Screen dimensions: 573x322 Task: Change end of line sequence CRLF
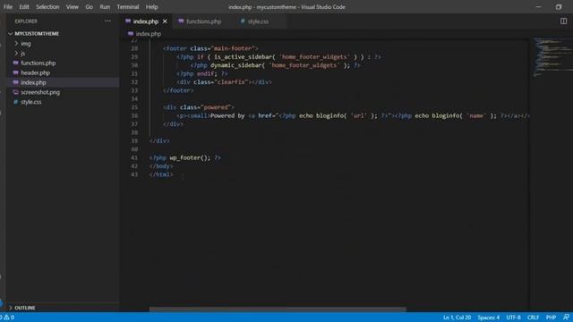[x=534, y=318]
